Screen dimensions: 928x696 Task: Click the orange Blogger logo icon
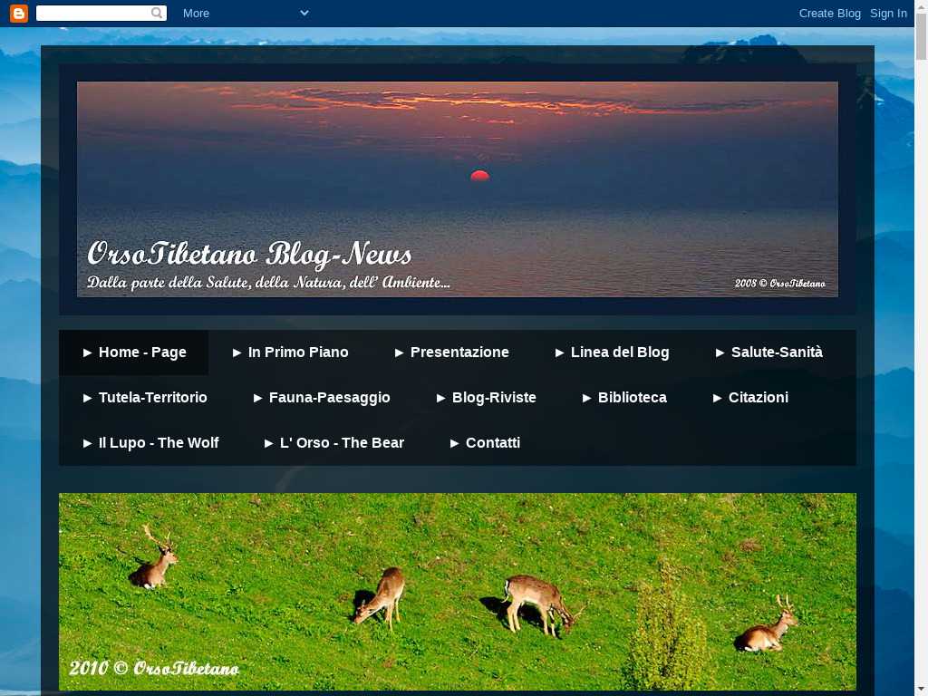(19, 14)
